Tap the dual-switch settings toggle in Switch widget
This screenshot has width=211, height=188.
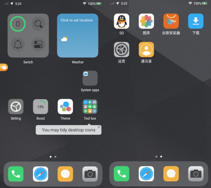[x=38, y=44]
